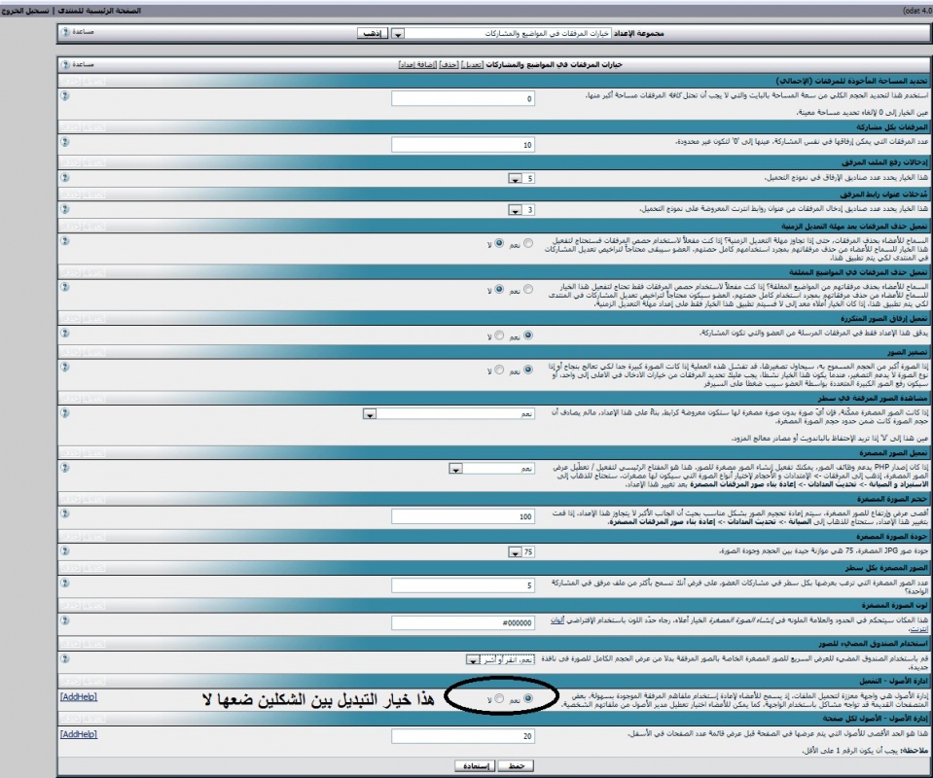Open upload inputs dropdown showing 5

516,179
